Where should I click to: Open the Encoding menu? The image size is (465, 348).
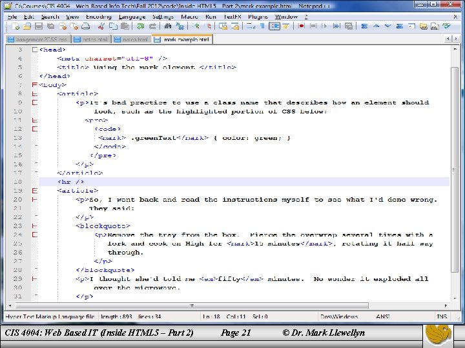pos(98,17)
